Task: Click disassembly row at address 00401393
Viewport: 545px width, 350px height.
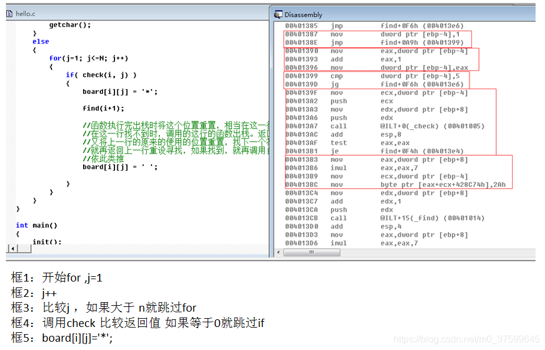Action: pyautogui.click(x=343, y=59)
